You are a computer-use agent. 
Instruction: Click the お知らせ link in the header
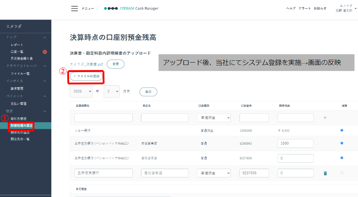point(320,8)
